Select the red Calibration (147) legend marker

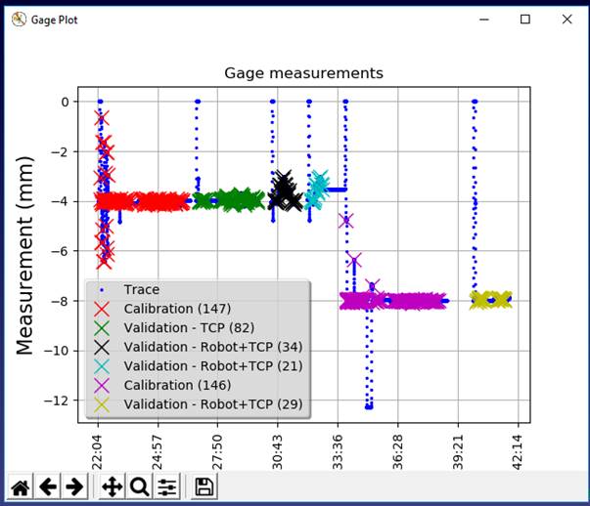pyautogui.click(x=104, y=309)
